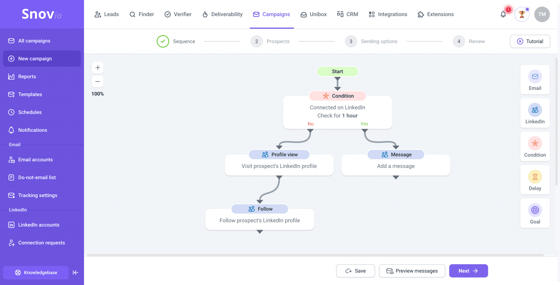Watch the Tutorial video
560x285 pixels.
530,41
